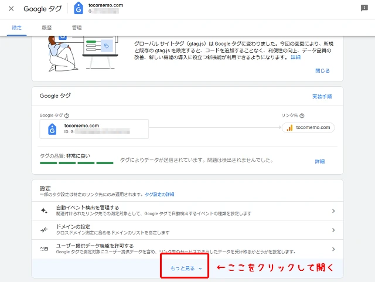Open the tocomemo.com linked destination chip

(x=308, y=128)
